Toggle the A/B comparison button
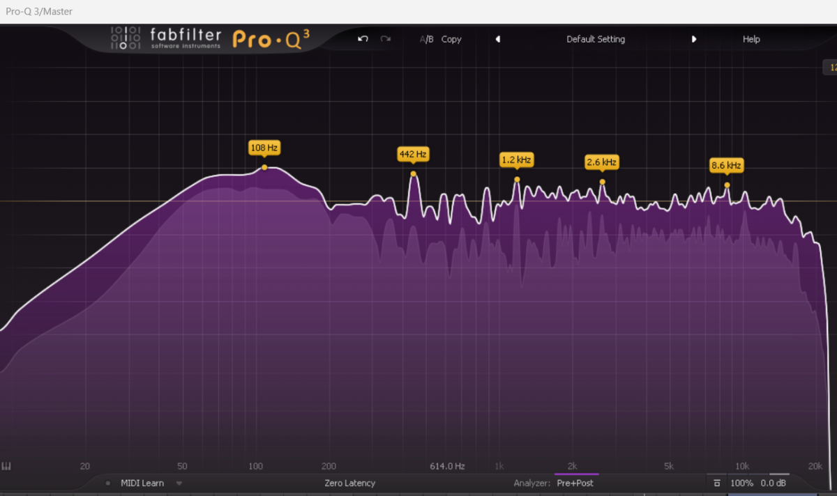 tap(426, 39)
